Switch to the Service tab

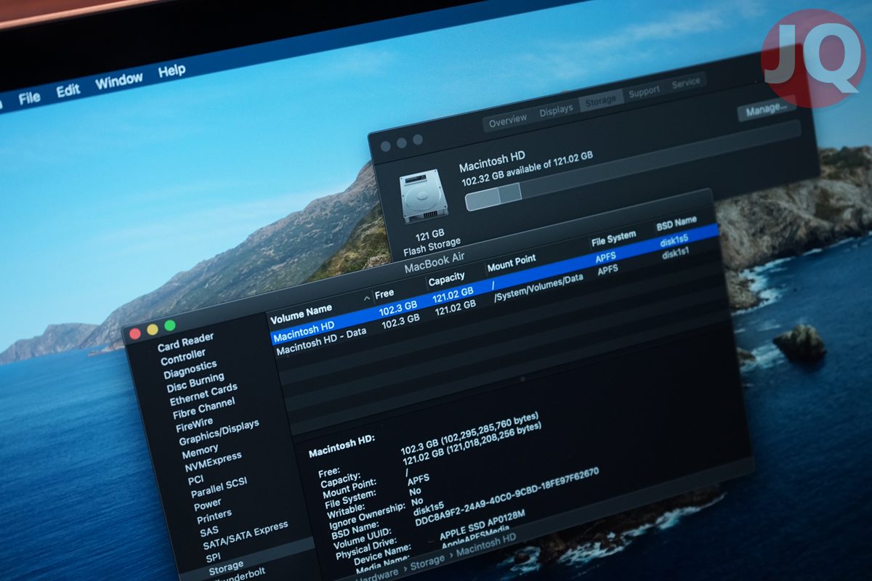click(686, 84)
